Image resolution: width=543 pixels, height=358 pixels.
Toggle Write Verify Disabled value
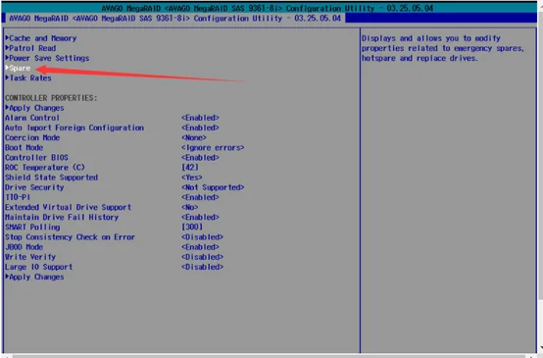[202, 257]
